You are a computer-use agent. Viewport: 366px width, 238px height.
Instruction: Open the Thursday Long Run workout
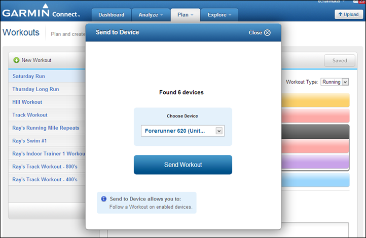coord(47,89)
